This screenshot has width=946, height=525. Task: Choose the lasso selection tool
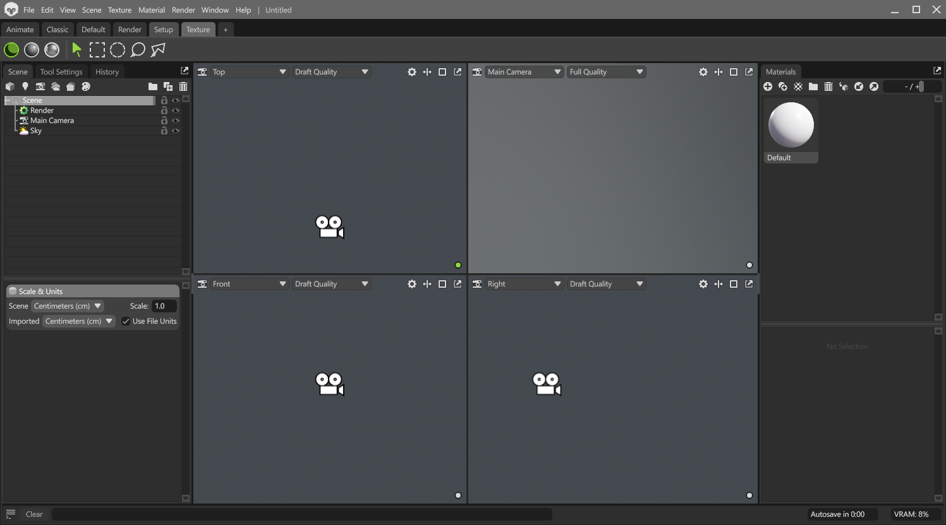tap(138, 49)
